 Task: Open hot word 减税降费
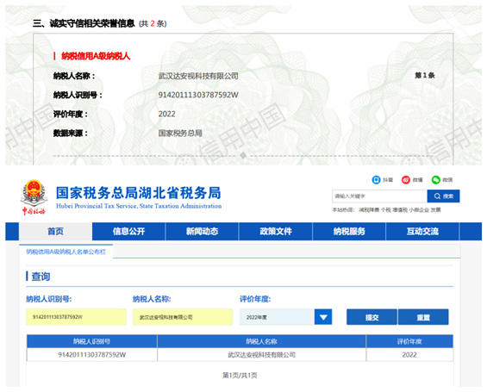tap(369, 210)
